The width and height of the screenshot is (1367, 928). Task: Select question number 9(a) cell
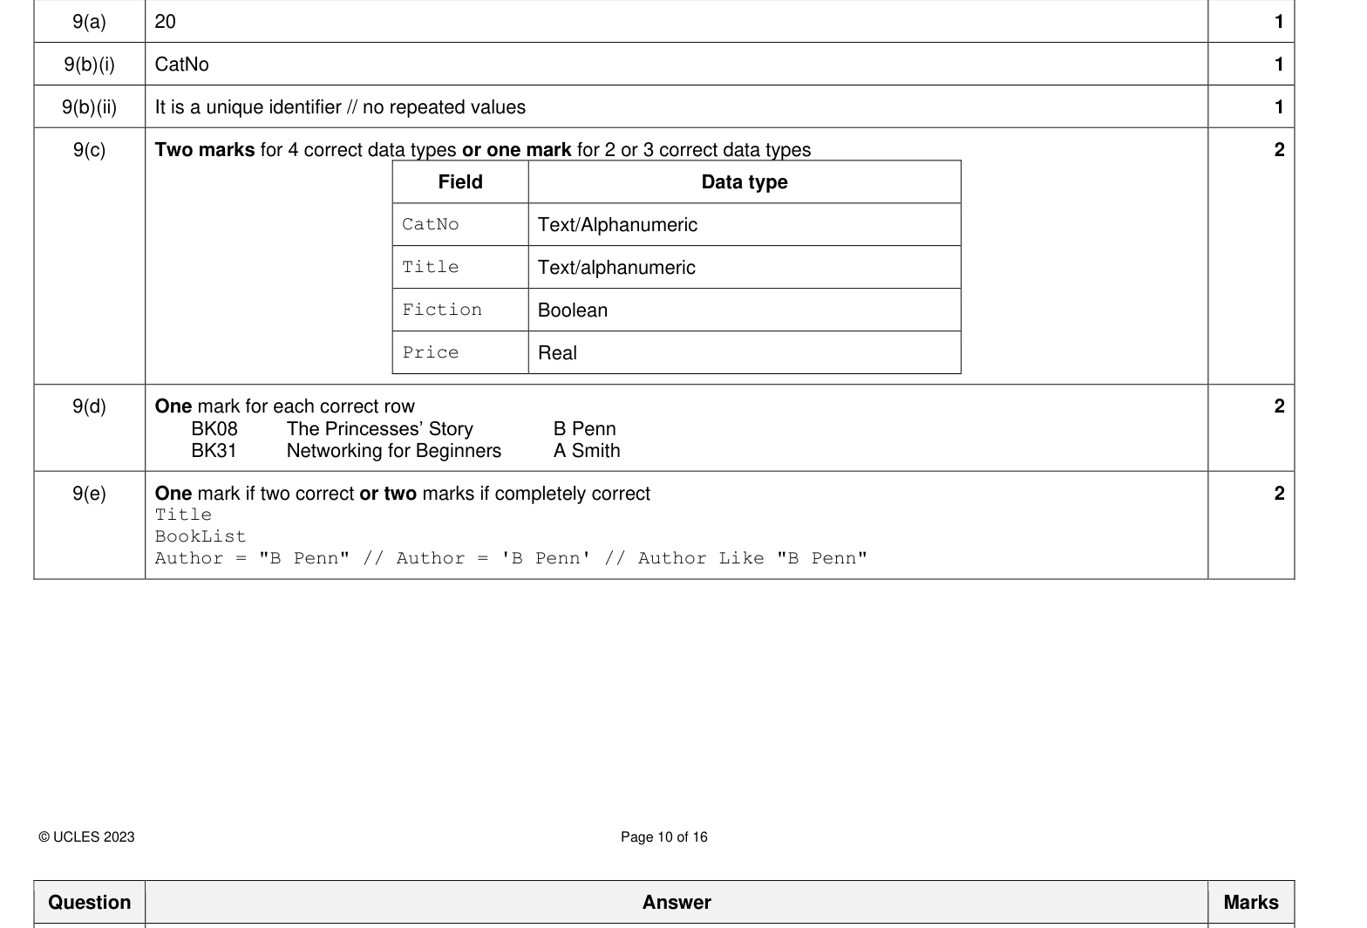point(90,22)
